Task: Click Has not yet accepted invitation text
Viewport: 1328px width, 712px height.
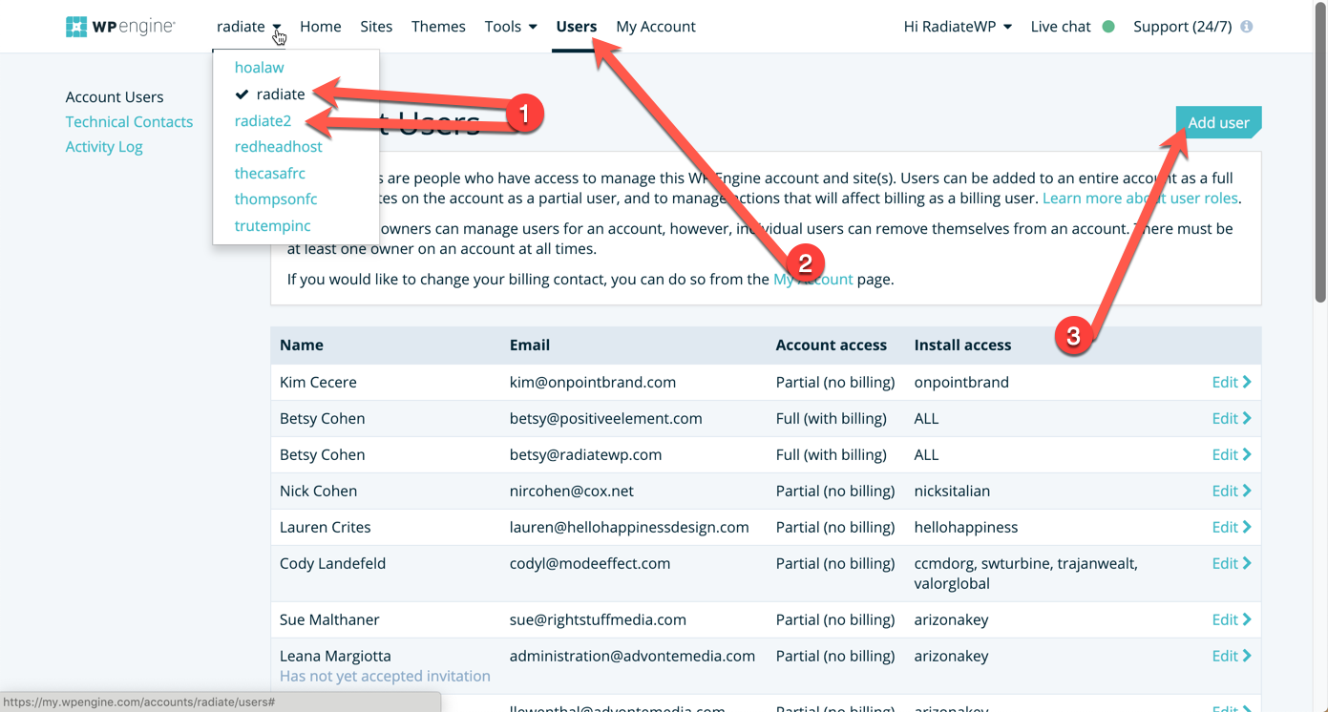Action: pyautogui.click(x=385, y=676)
